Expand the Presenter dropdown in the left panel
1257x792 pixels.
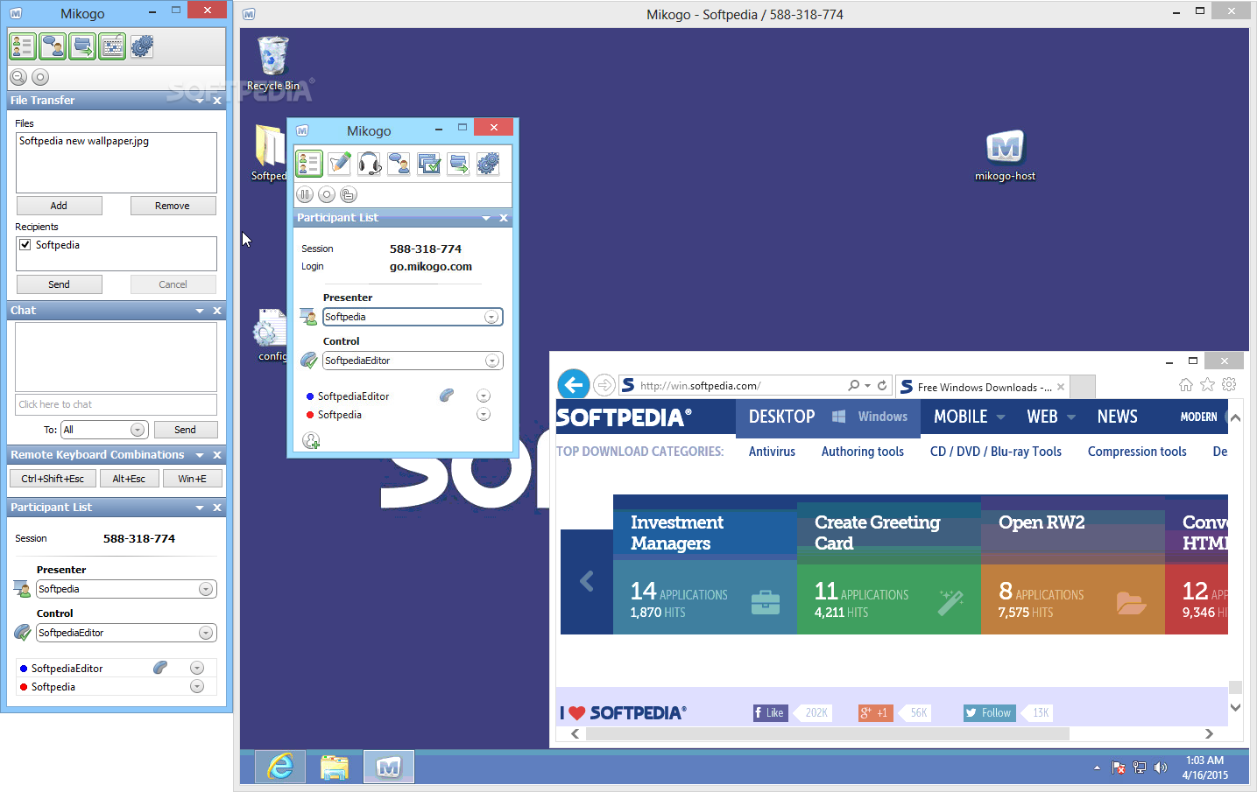coord(206,589)
